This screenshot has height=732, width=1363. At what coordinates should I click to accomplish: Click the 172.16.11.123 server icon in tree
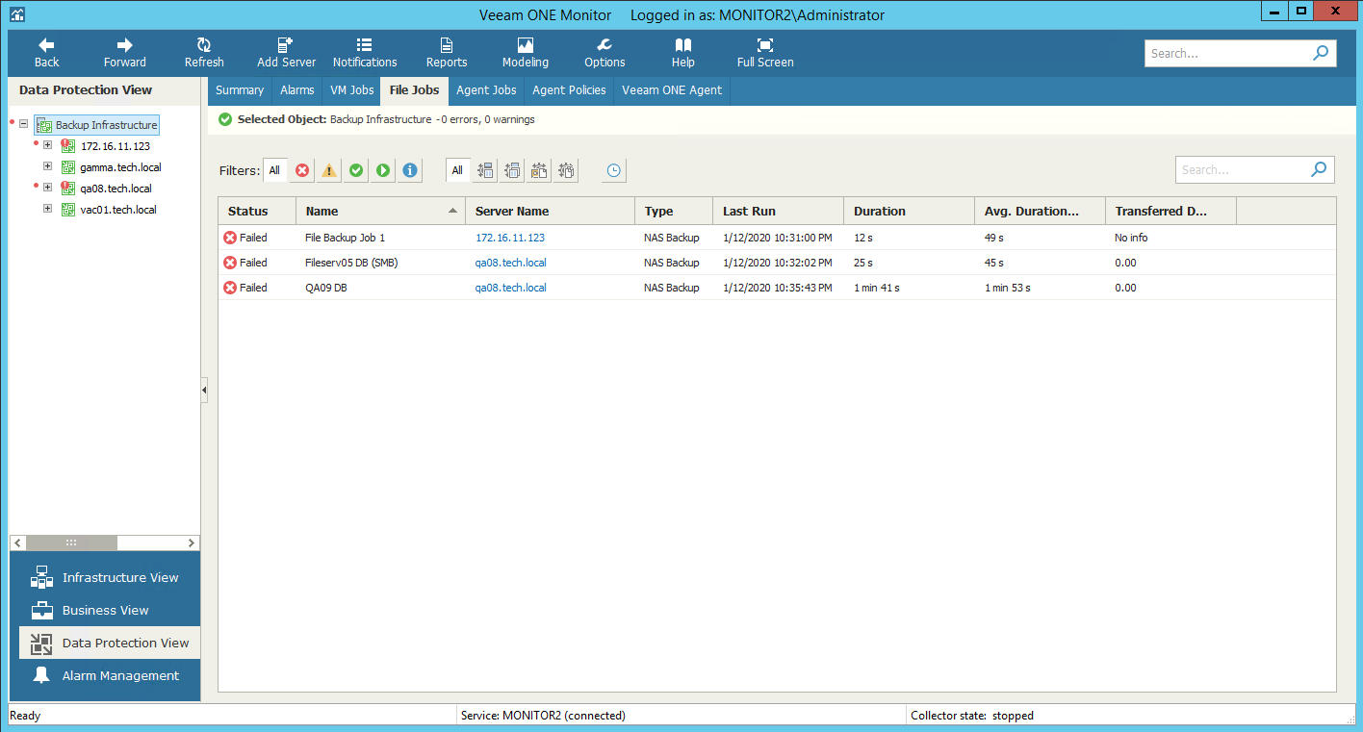(68, 146)
